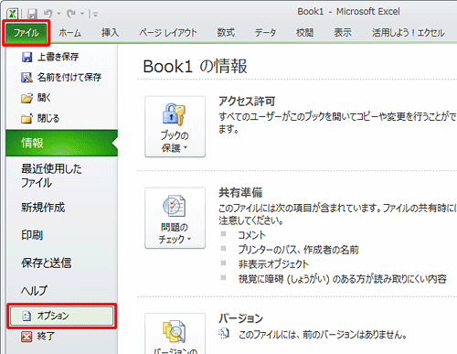Click the 視覚に障碍 accessibility list item
Viewport: 457px width, 354px height.
click(x=343, y=279)
